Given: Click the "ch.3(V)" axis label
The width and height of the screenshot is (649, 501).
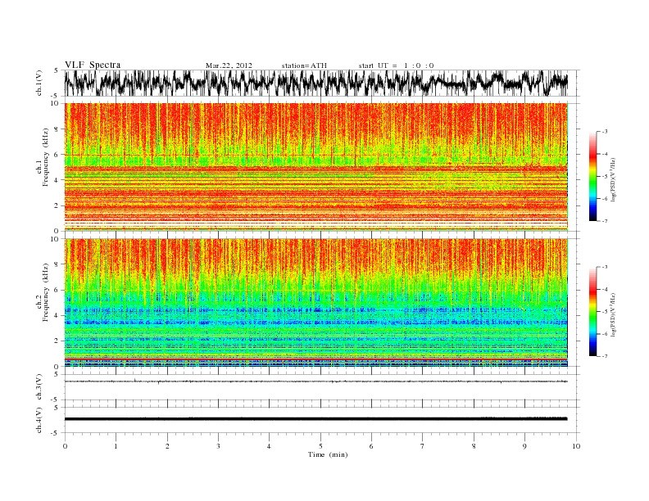Looking at the screenshot, I should click(x=39, y=387).
